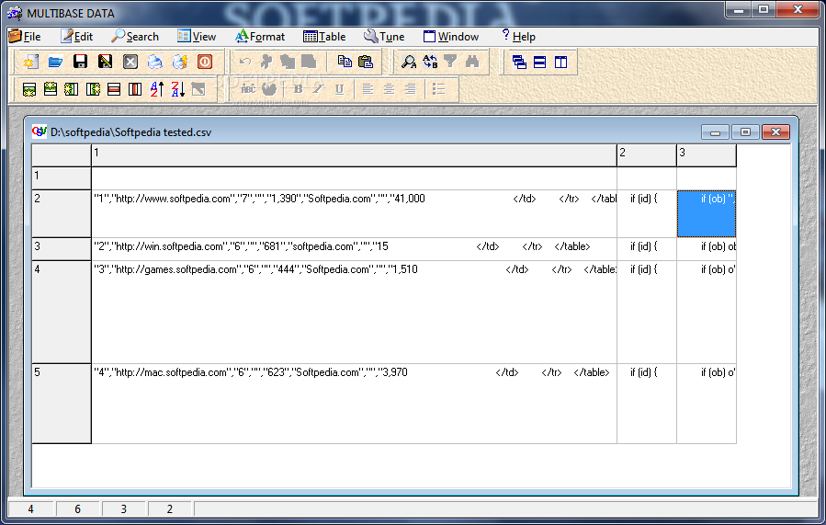
Task: Click cell containing http://win.softpedia.com
Action: tap(354, 249)
